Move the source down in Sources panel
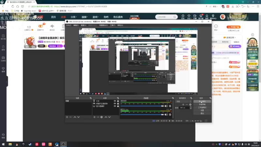This screenshot has width=261, height=147. pyautogui.click(x=109, y=117)
